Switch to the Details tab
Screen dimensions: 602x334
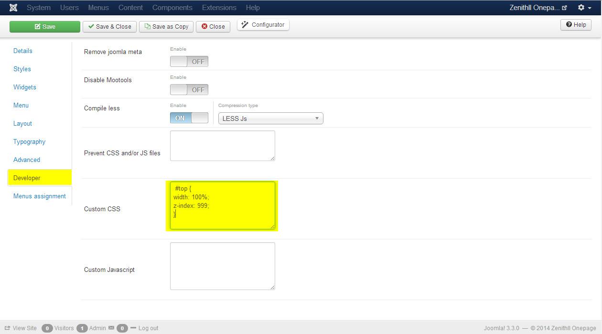[x=23, y=51]
